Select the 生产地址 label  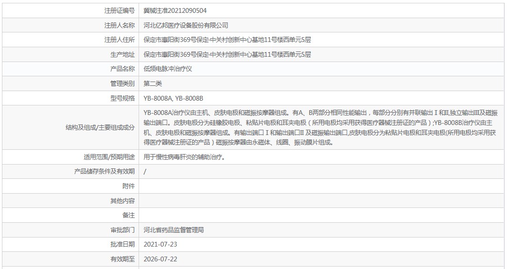(x=122, y=55)
